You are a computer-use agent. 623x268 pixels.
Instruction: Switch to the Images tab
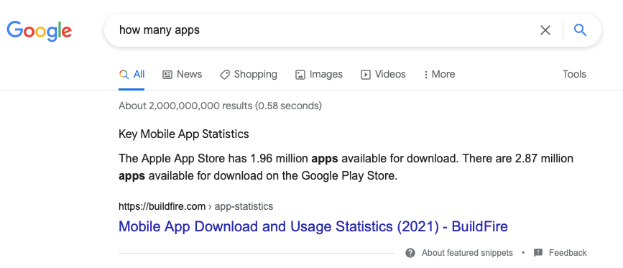coord(318,74)
